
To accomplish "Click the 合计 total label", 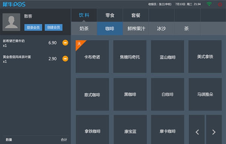I will (64, 139).
